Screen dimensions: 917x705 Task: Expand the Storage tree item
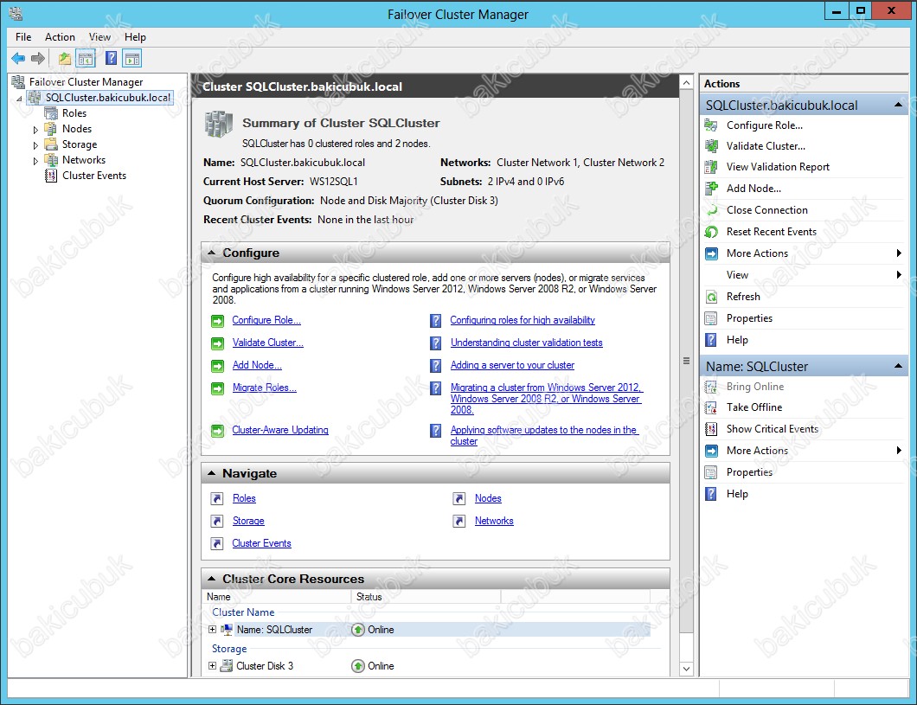tap(35, 145)
